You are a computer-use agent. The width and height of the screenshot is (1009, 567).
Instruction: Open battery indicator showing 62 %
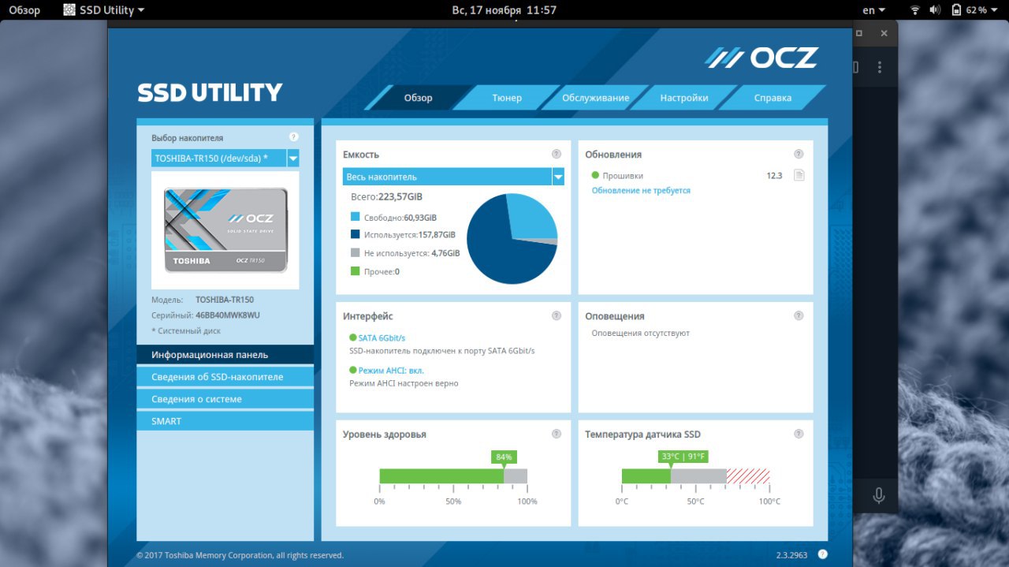[x=974, y=10]
